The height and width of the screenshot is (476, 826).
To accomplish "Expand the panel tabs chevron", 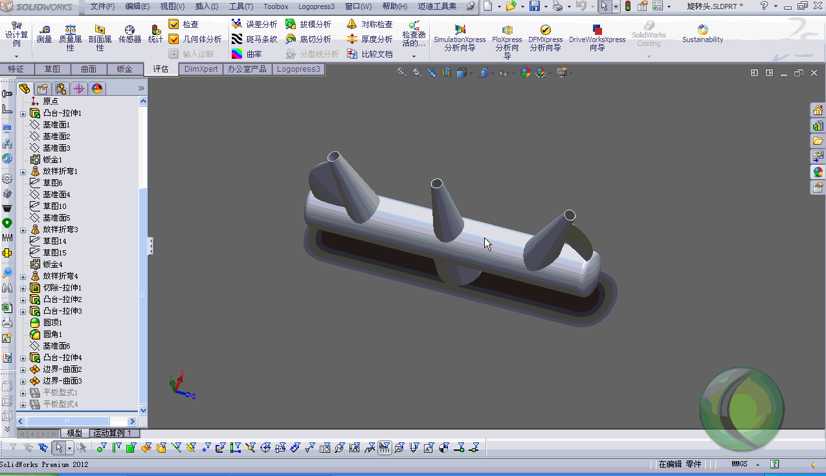I will coord(141,89).
